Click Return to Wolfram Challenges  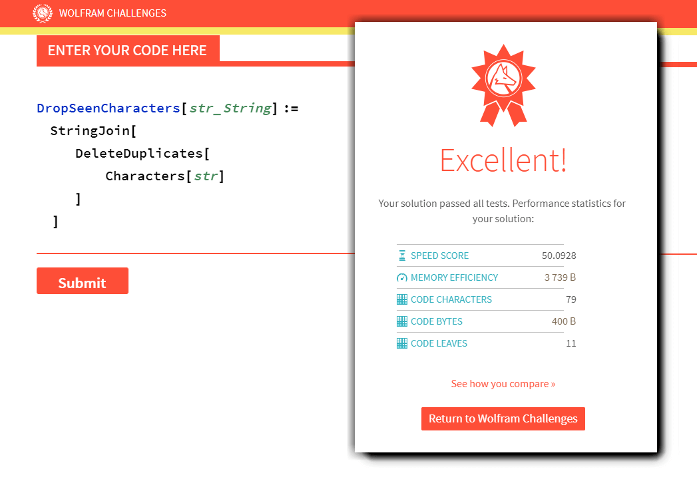point(503,418)
